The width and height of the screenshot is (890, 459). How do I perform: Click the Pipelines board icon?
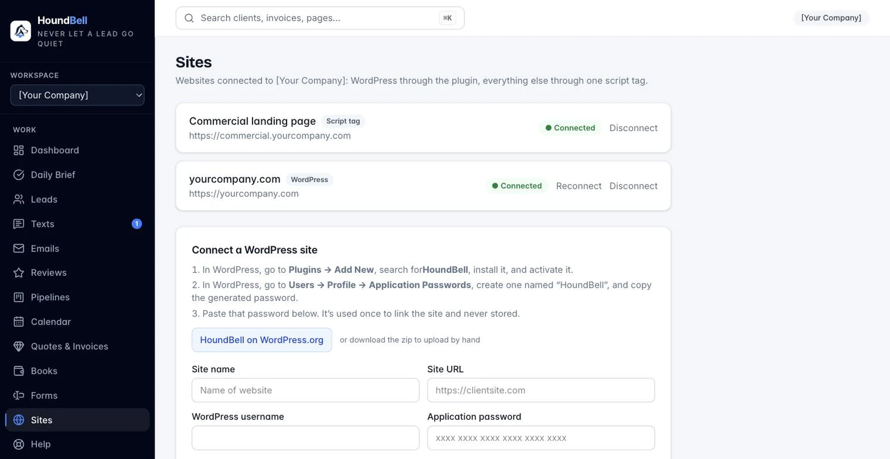tap(19, 297)
